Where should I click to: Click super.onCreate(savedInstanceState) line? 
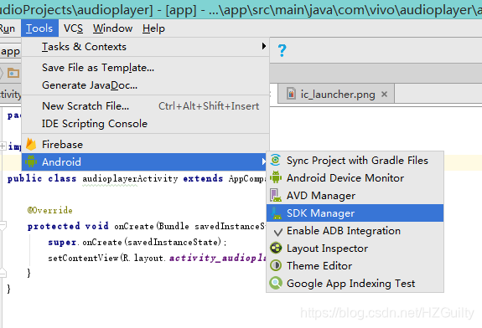tap(137, 242)
